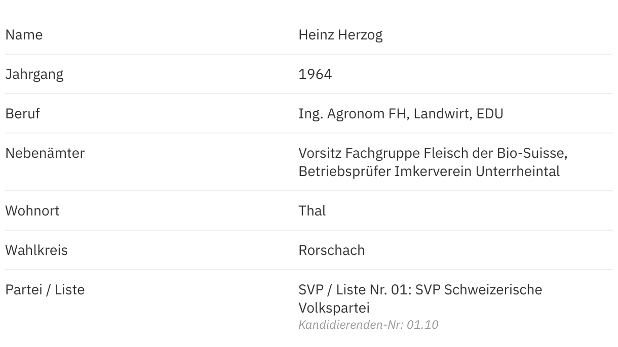
Task: Select Ing. Agronom FH, Landwirt, EDU text
Action: 401,114
